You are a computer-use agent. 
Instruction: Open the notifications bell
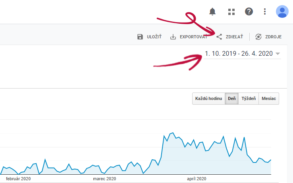tap(212, 12)
